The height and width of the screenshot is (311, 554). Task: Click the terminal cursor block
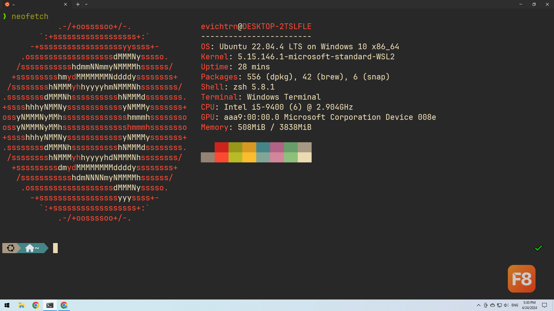(55, 248)
